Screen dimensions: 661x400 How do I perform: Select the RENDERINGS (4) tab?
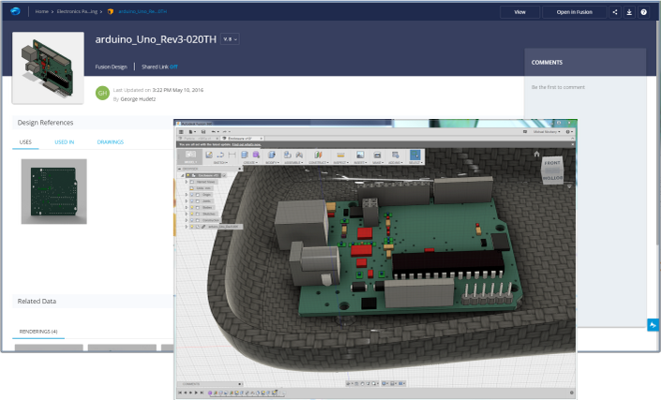(x=38, y=332)
